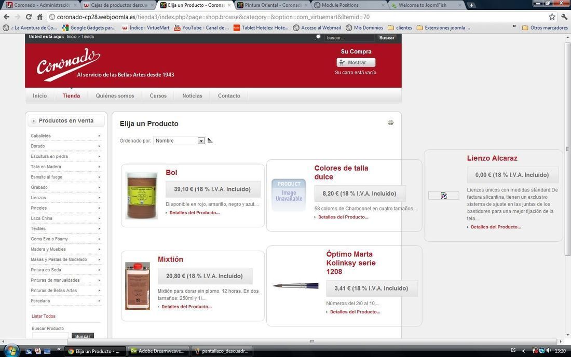Screen dimensions: 571x357
Task: Switch to Pintura Oriental tab
Action: click(x=273, y=5)
